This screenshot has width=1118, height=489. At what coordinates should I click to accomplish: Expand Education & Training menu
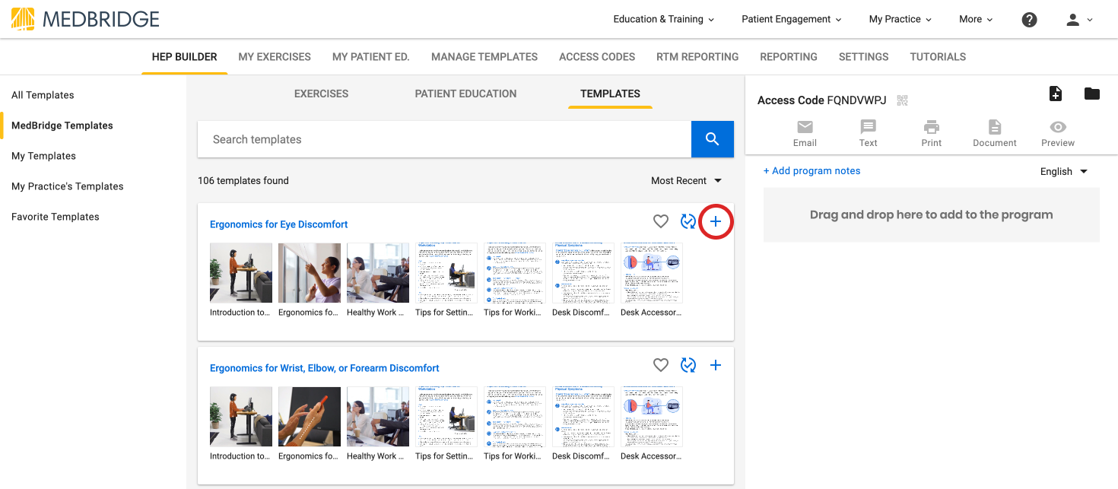[x=664, y=20]
